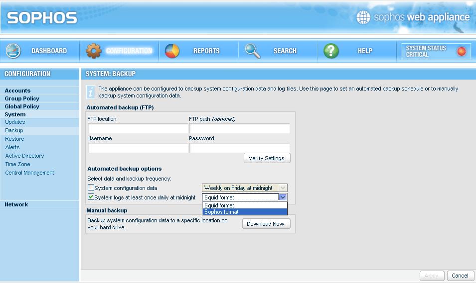Open the Configuration tab label

click(x=129, y=51)
